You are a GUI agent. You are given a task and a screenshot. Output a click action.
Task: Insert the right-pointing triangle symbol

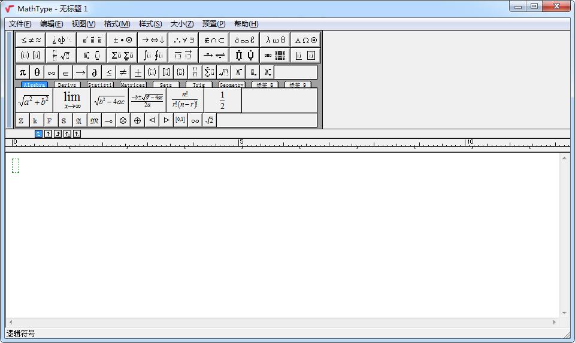tap(166, 120)
